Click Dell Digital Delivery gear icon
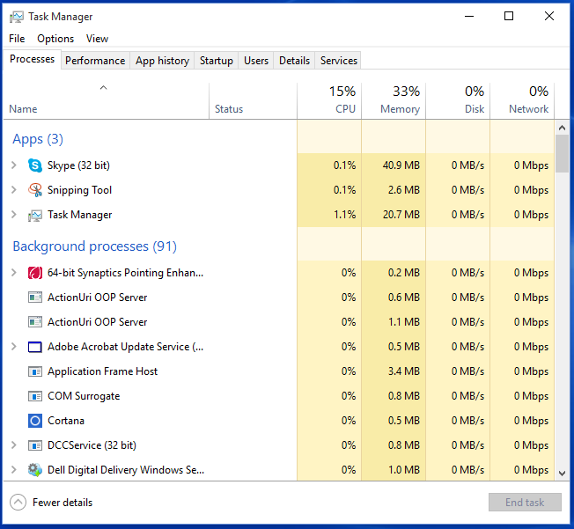574x529 pixels. pyautogui.click(x=35, y=470)
